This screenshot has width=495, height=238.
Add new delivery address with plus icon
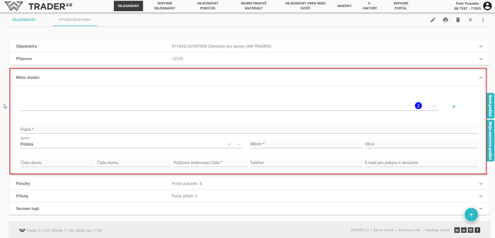point(454,107)
